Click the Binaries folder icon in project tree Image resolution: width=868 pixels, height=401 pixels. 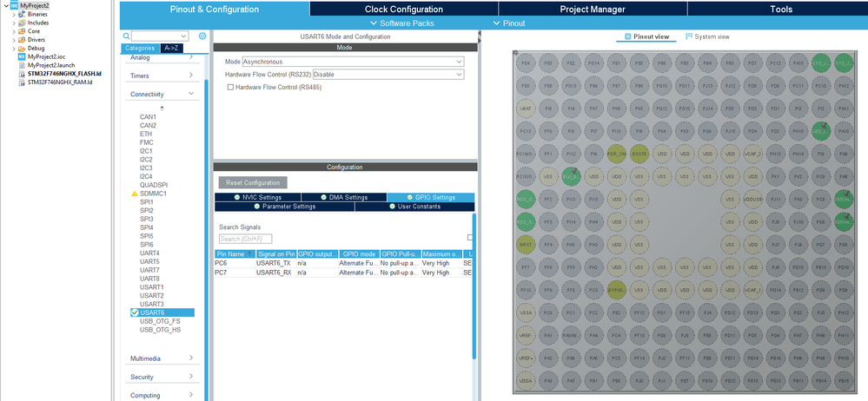point(22,15)
